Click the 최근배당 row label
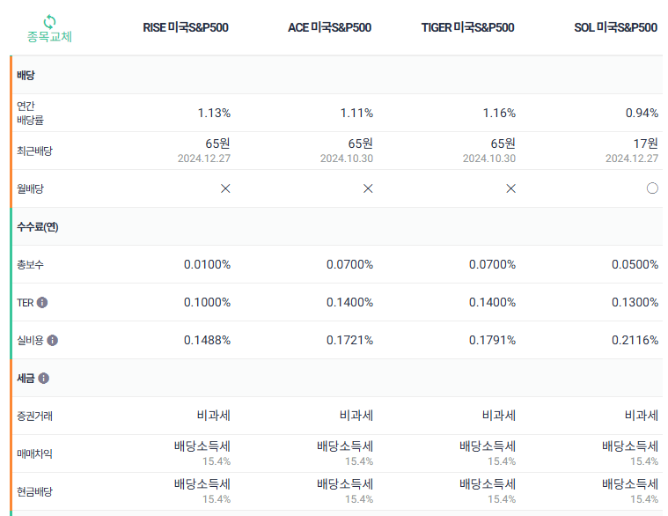Viewport: 668px width, 516px height. 34,151
